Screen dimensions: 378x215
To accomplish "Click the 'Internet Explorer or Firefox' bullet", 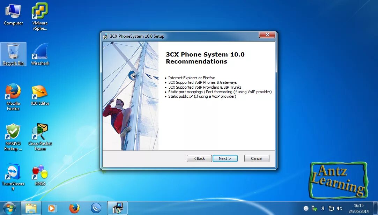I will tap(191, 78).
